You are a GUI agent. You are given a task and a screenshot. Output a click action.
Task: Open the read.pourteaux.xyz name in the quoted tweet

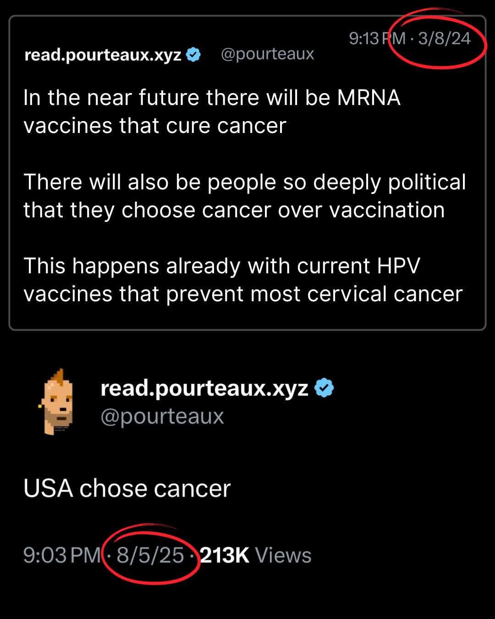(103, 55)
